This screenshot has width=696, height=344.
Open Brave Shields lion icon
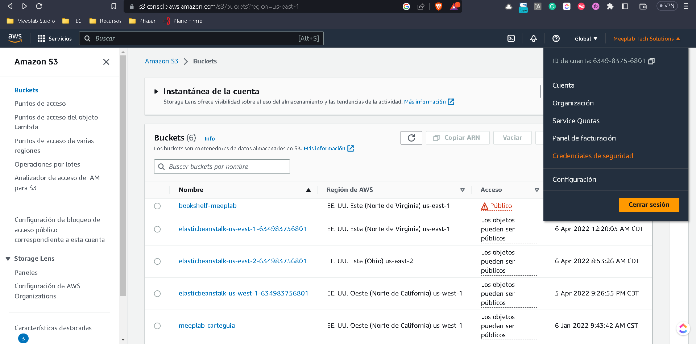pos(439,7)
